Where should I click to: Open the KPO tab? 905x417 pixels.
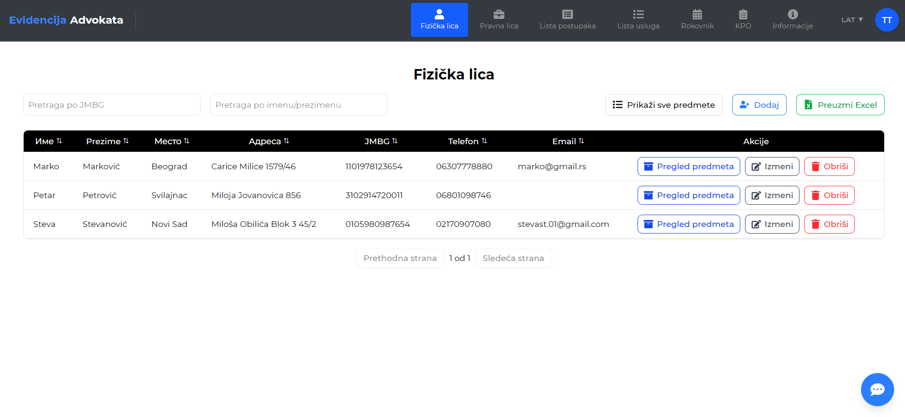[x=743, y=20]
